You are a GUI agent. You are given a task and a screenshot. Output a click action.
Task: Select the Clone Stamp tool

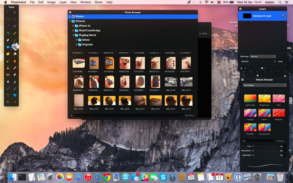pos(8,68)
